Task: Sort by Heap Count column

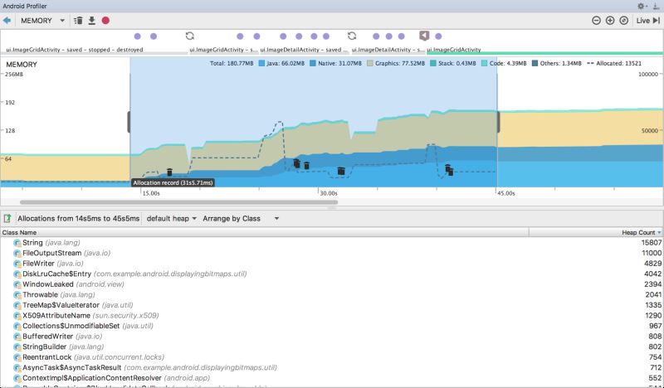Action: pyautogui.click(x=596, y=232)
